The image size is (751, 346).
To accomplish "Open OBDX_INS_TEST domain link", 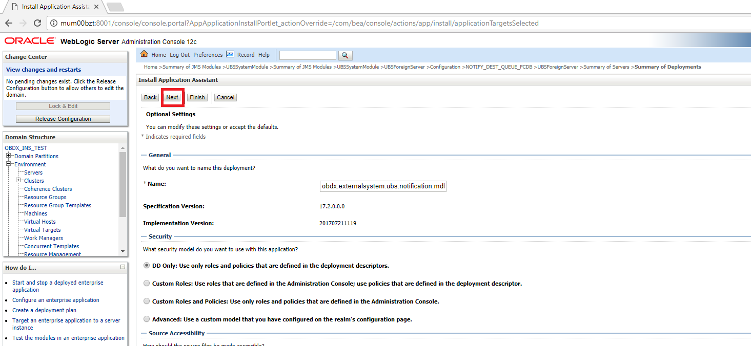I will [26, 148].
